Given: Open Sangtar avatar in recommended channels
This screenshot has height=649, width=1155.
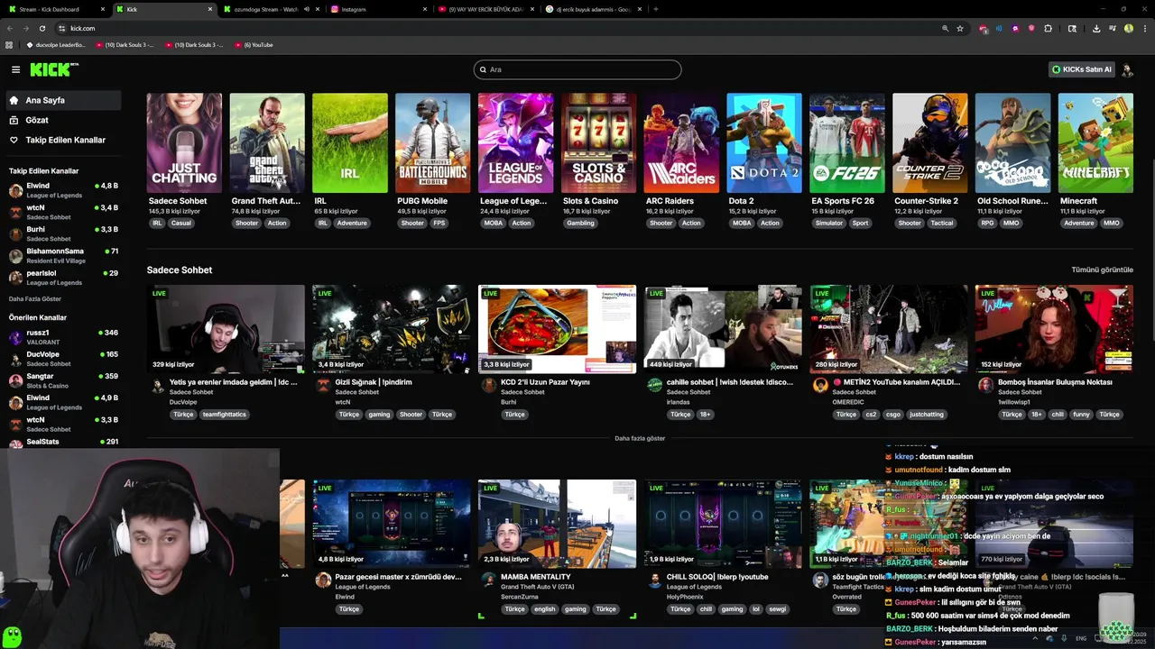Looking at the screenshot, I should 15,380.
